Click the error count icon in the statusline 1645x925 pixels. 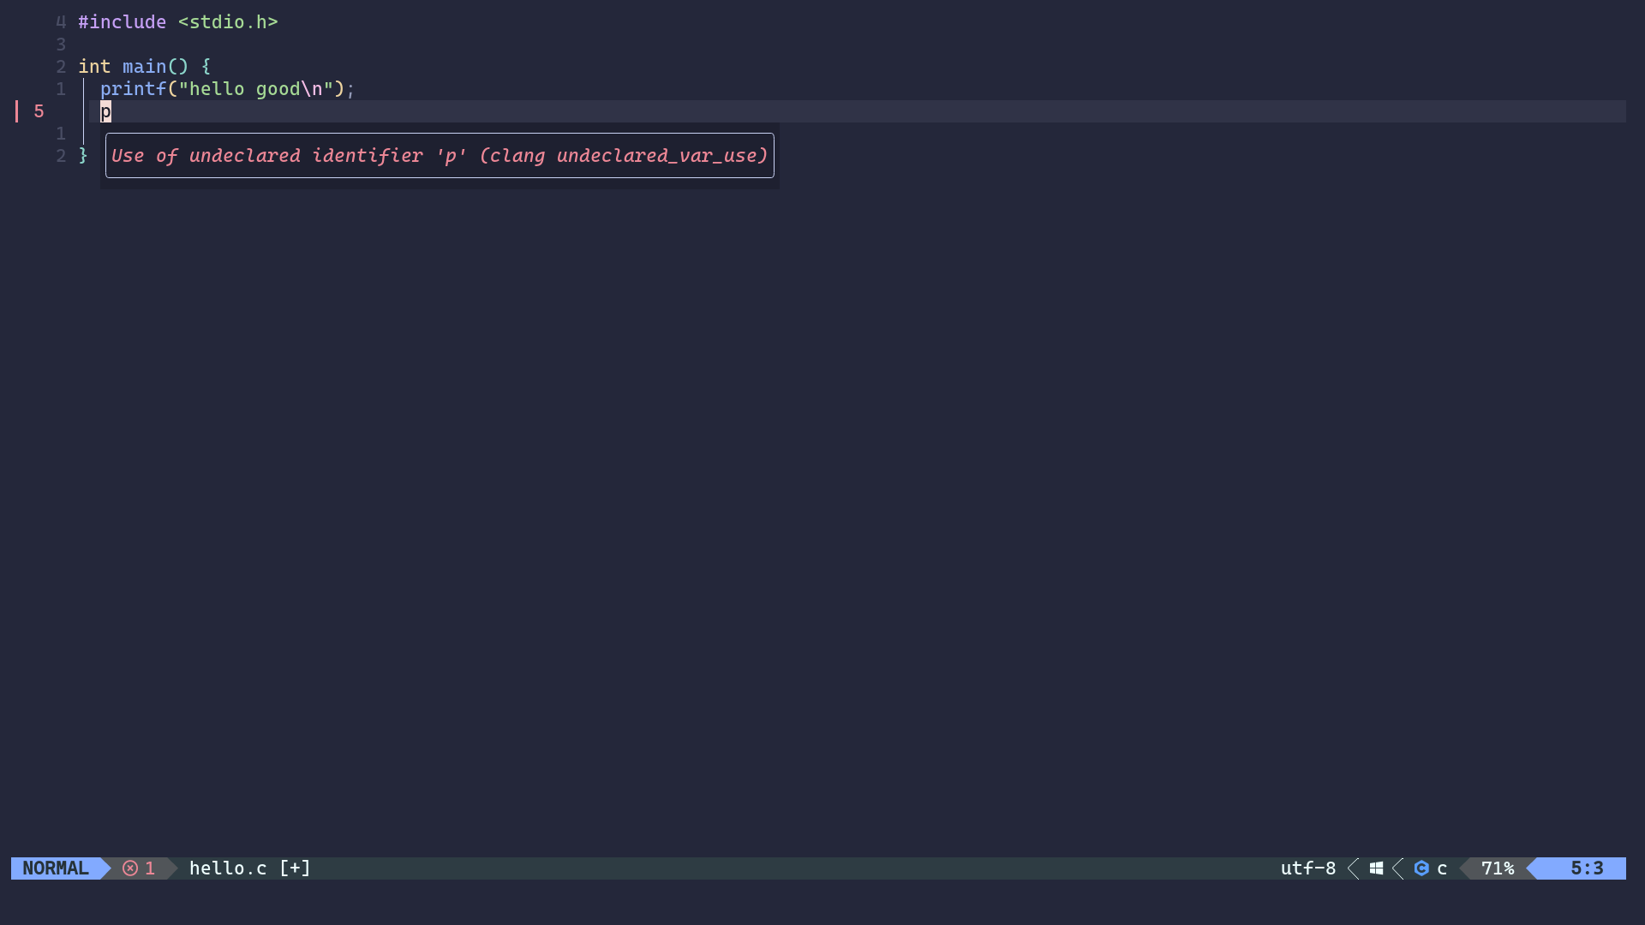coord(139,868)
